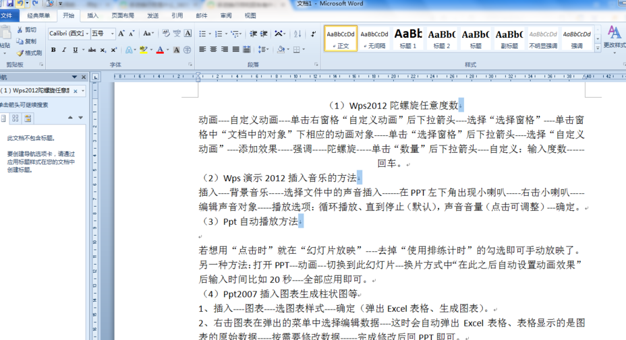The image size is (626, 340).
Task: Click the Shrink Font icon
Action: point(132,34)
